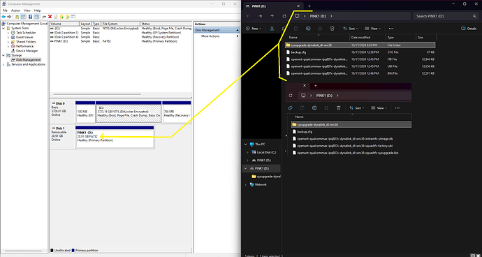This screenshot has width=482, height=257.
Task: Open the Help menu
Action: (37, 10)
